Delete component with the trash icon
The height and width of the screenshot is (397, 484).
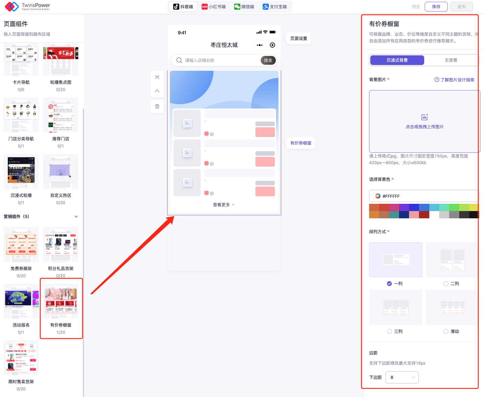(157, 106)
